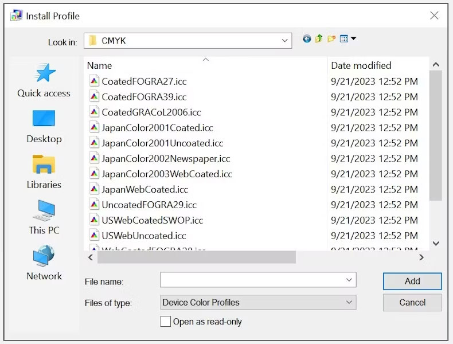Go back using the blue back arrow icon
This screenshot has height=344, width=453.
[307, 39]
